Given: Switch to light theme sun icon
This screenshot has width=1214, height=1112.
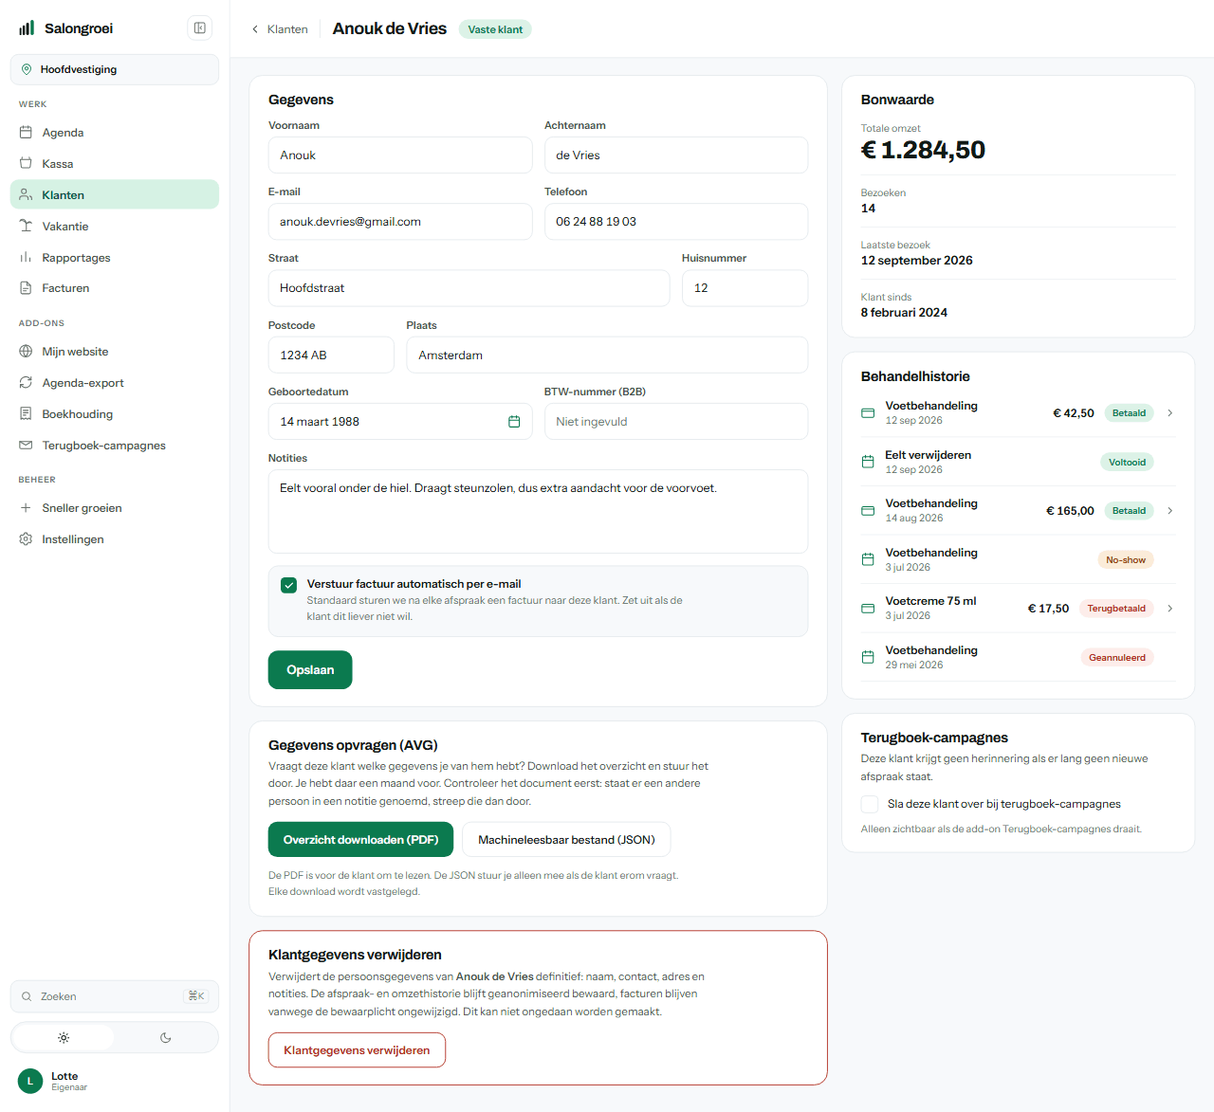Looking at the screenshot, I should click(x=64, y=1038).
